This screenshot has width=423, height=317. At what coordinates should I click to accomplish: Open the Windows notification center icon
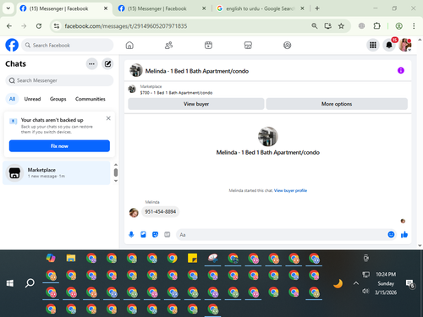tap(410, 284)
